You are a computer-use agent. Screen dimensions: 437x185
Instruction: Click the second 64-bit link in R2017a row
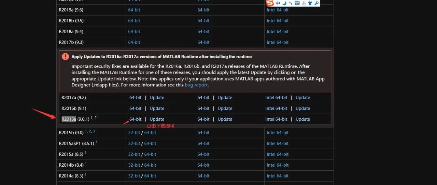pos(203,97)
